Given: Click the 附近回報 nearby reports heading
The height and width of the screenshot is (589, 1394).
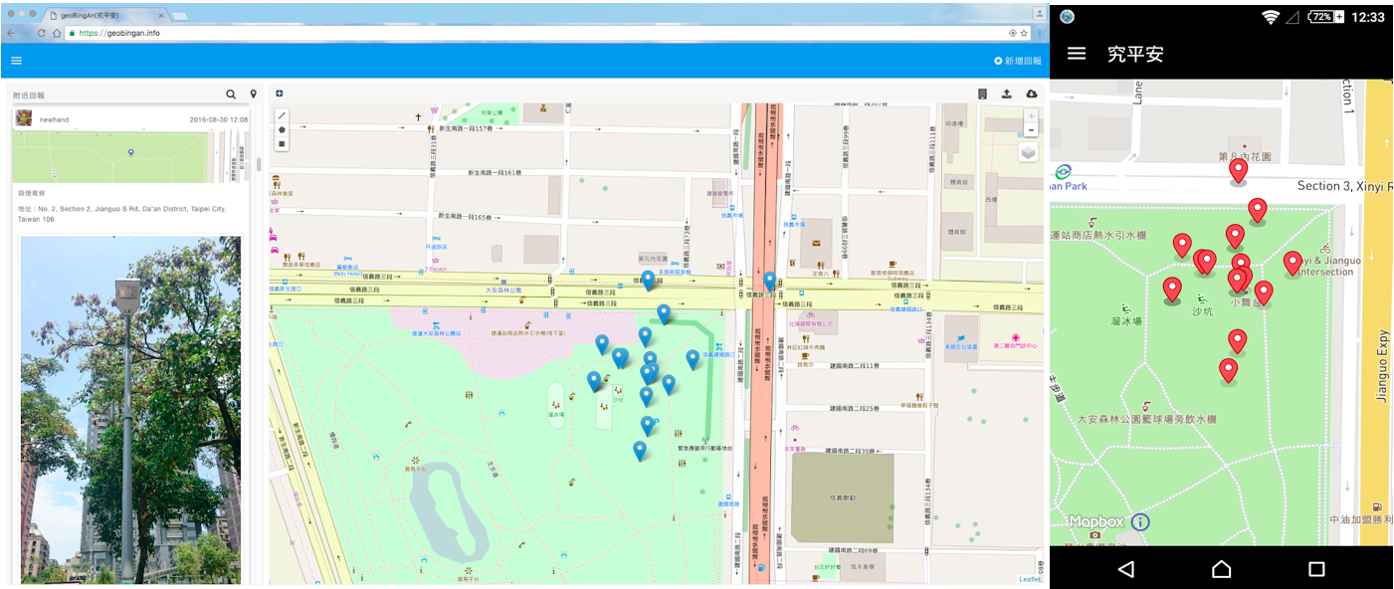Looking at the screenshot, I should [29, 95].
